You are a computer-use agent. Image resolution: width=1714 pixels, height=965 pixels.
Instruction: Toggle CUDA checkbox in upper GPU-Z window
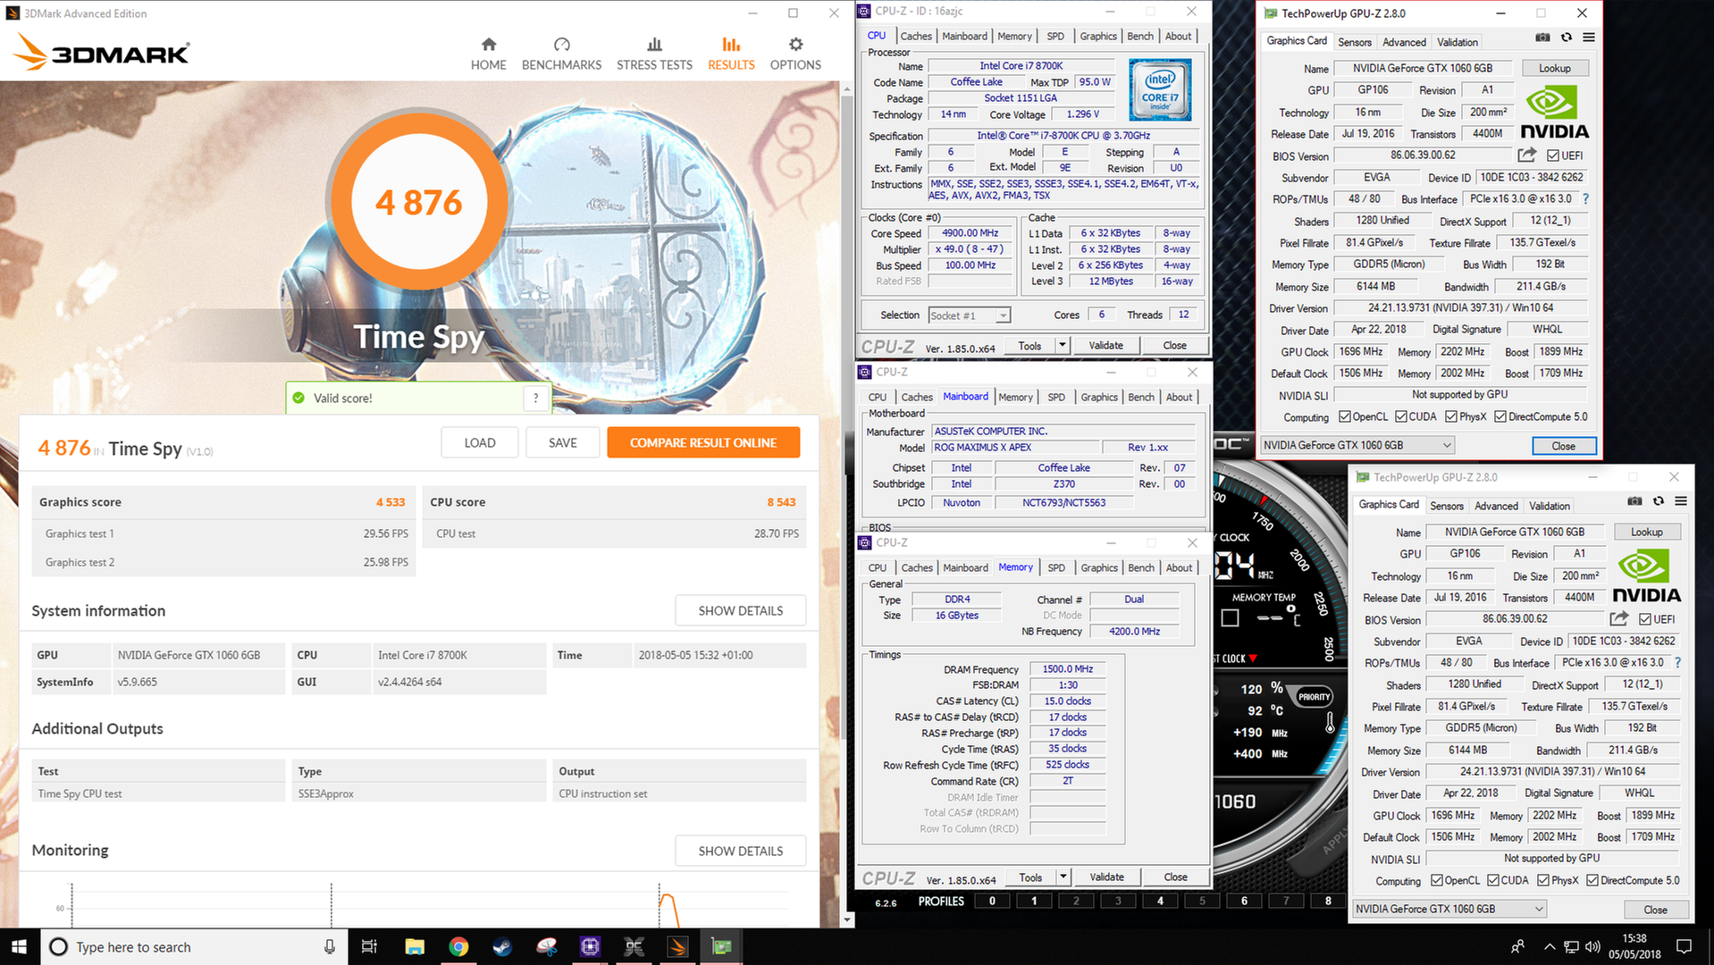pos(1401,417)
